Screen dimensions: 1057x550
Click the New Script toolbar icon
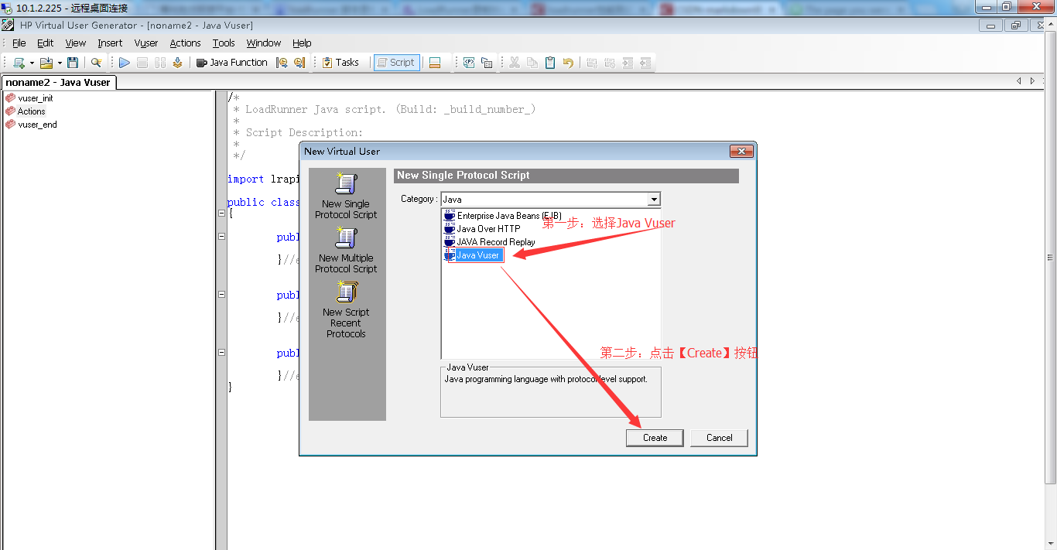tap(19, 63)
